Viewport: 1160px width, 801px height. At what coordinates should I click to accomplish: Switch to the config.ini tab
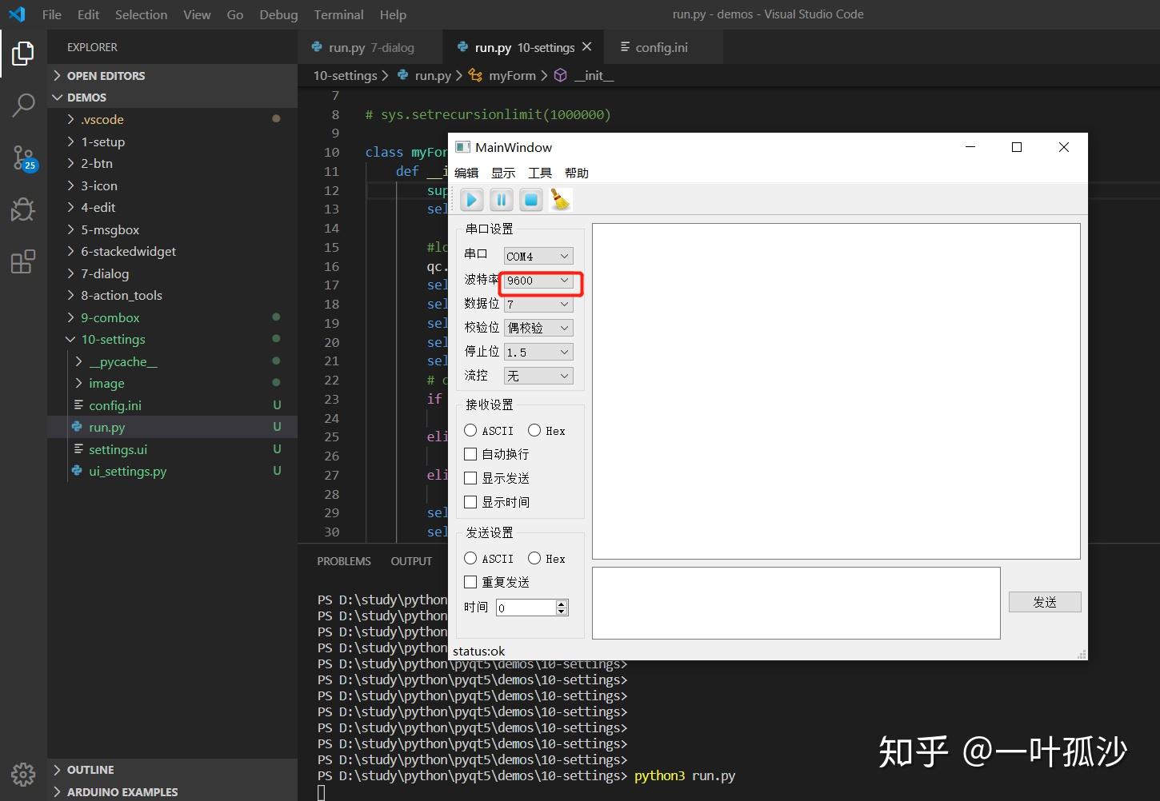[662, 47]
